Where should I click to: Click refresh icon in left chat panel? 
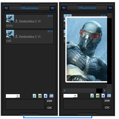[x=34, y=96]
